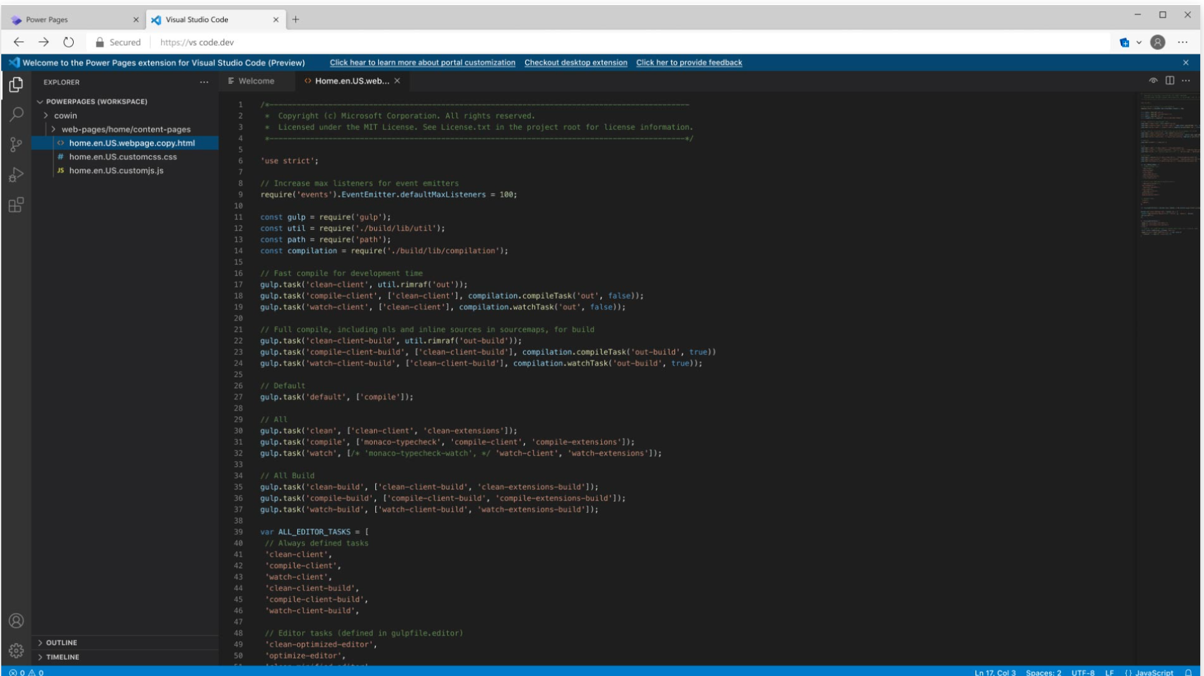The image size is (1204, 676).
Task: Select home.en.US.webpage.copy.html file
Action: tap(125, 143)
